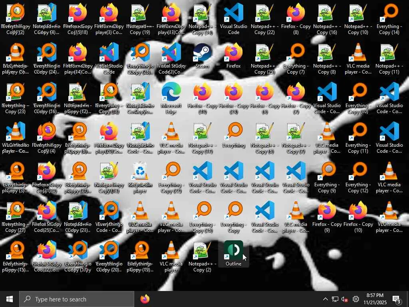Select the Visual Studio Code shortcut in top row

click(x=233, y=20)
